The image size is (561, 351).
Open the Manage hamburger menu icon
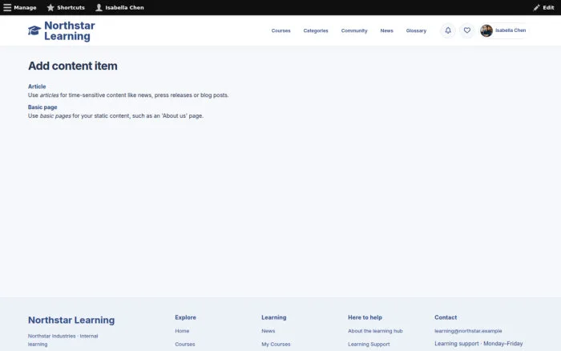coord(7,7)
